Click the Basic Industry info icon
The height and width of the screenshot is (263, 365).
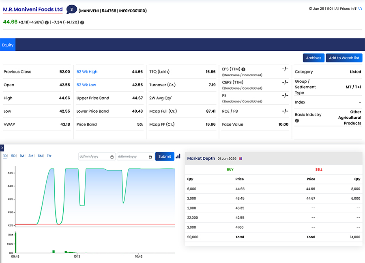[x=297, y=121]
